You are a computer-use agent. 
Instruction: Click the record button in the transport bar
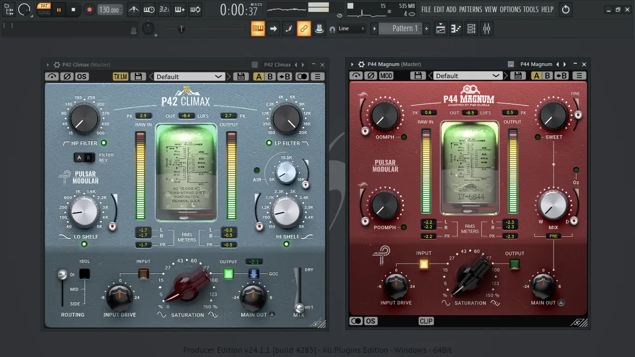point(89,9)
